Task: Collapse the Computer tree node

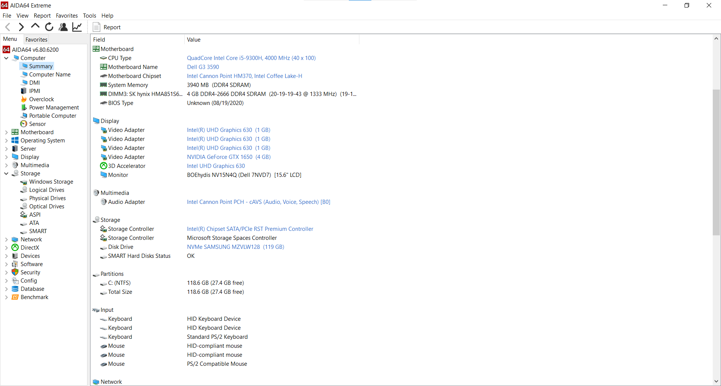Action: 6,58
